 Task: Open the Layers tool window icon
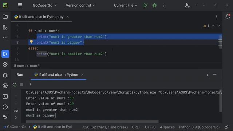5,75
